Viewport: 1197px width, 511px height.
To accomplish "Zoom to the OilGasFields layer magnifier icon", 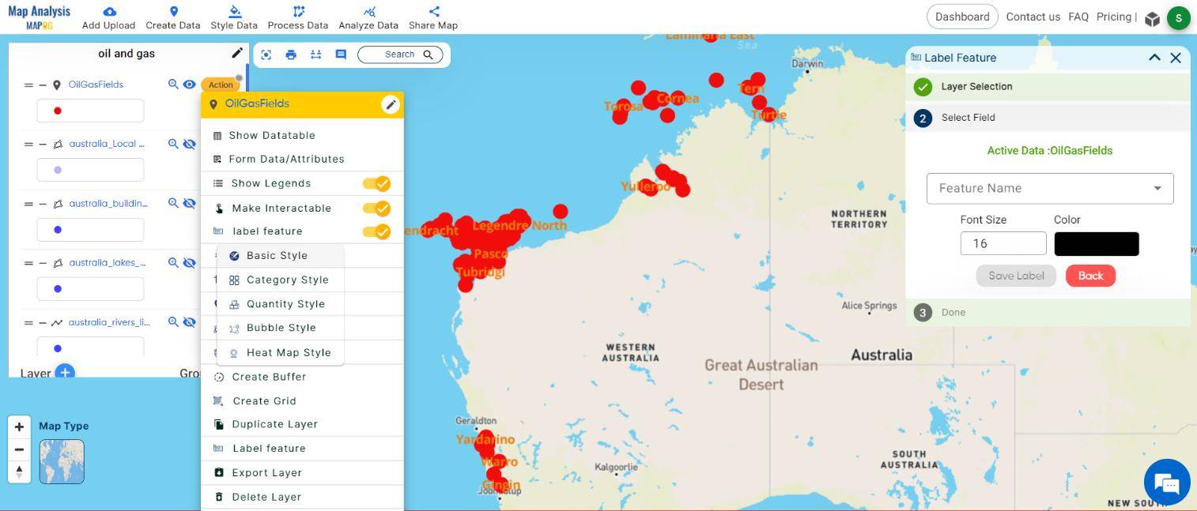I will [173, 85].
